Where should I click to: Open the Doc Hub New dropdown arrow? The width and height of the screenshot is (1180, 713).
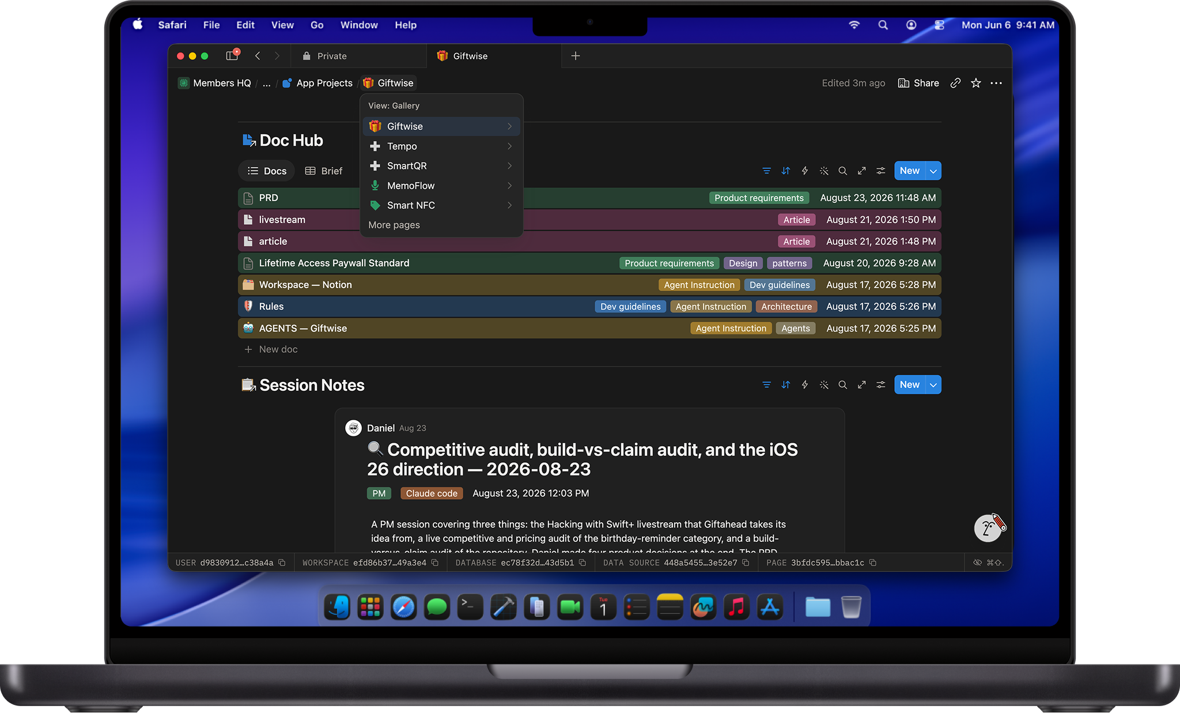[x=933, y=171]
